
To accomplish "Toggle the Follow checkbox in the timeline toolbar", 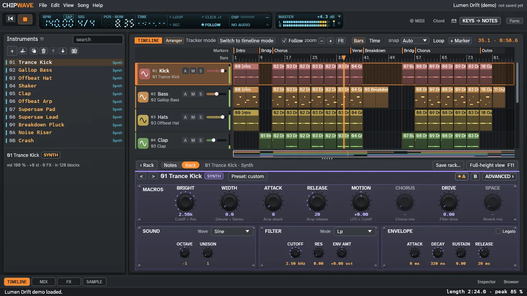I will [x=284, y=40].
